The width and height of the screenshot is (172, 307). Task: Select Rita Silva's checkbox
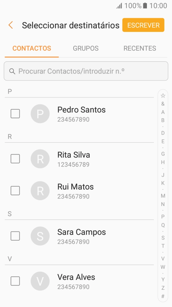(x=15, y=159)
